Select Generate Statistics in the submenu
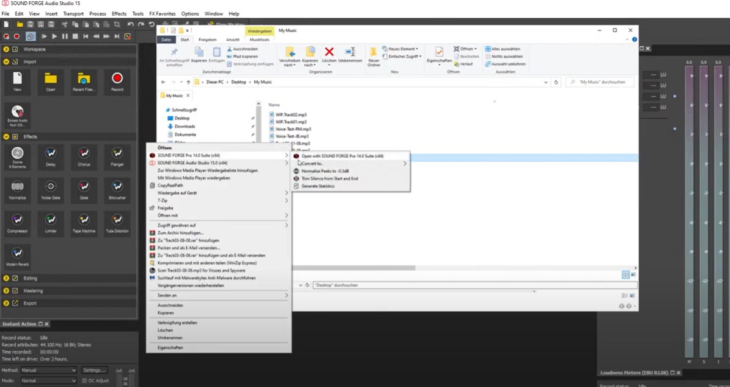Viewport: 730px width, 387px height. point(351,186)
